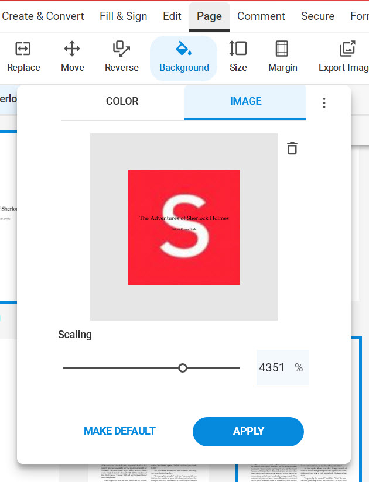Select the Move page tool
369x482 pixels.
click(x=72, y=57)
